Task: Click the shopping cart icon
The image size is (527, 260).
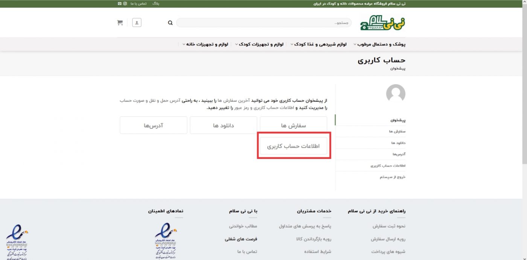Action: click(x=120, y=23)
